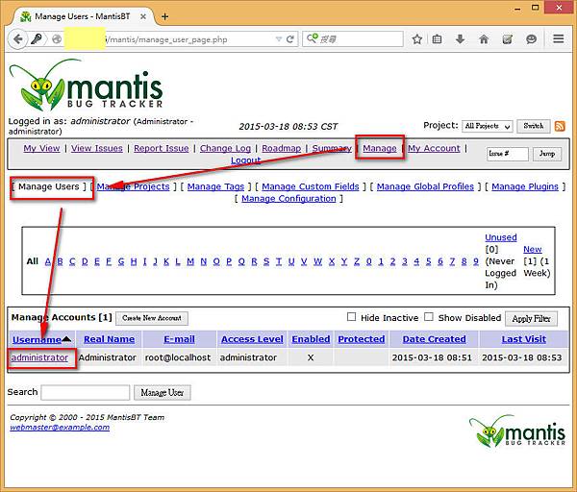The width and height of the screenshot is (577, 492).
Task: Click the New accounts filter link
Action: pyautogui.click(x=533, y=249)
